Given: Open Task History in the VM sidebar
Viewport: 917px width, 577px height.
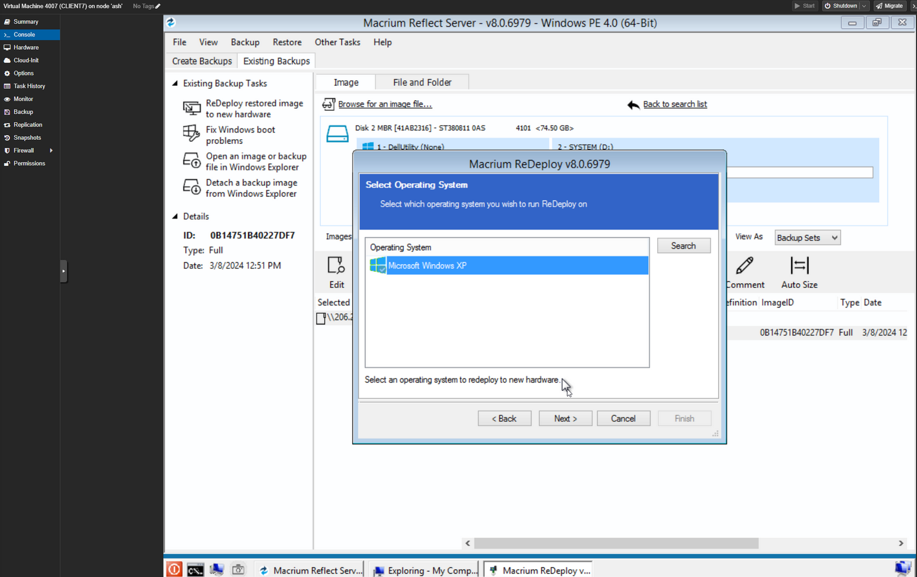Looking at the screenshot, I should tap(30, 86).
